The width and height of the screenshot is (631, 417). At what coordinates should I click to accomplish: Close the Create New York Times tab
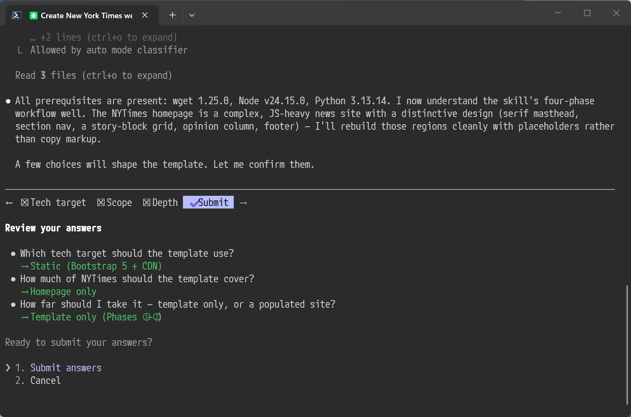[x=145, y=15]
